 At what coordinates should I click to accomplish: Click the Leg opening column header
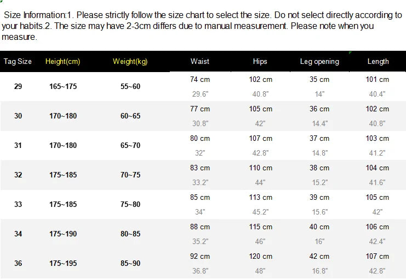point(319,62)
